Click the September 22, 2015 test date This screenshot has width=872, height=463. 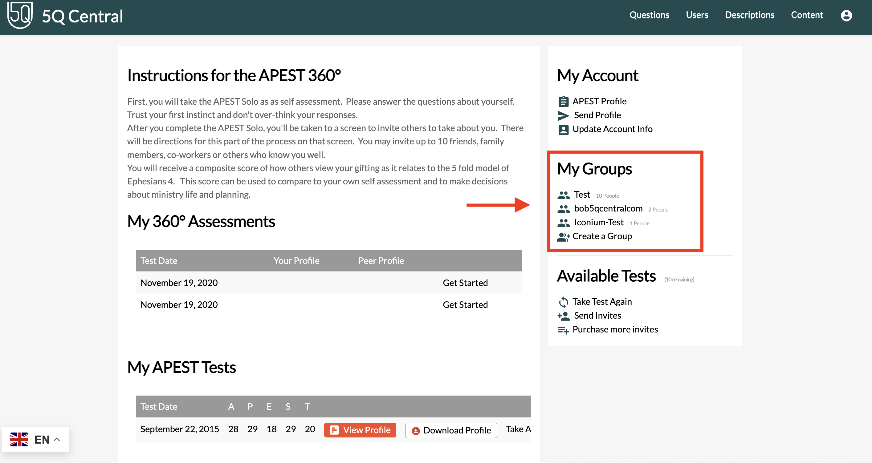179,429
